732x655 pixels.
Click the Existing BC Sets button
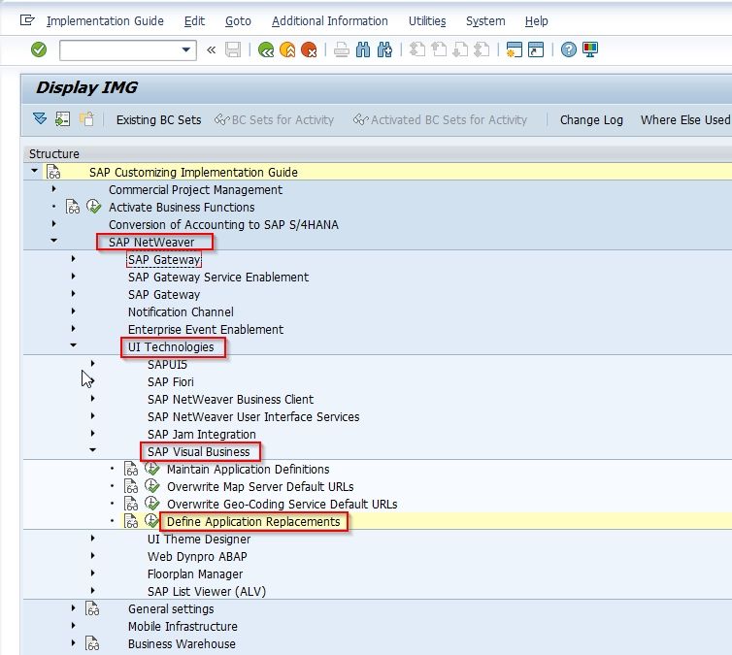coord(158,120)
